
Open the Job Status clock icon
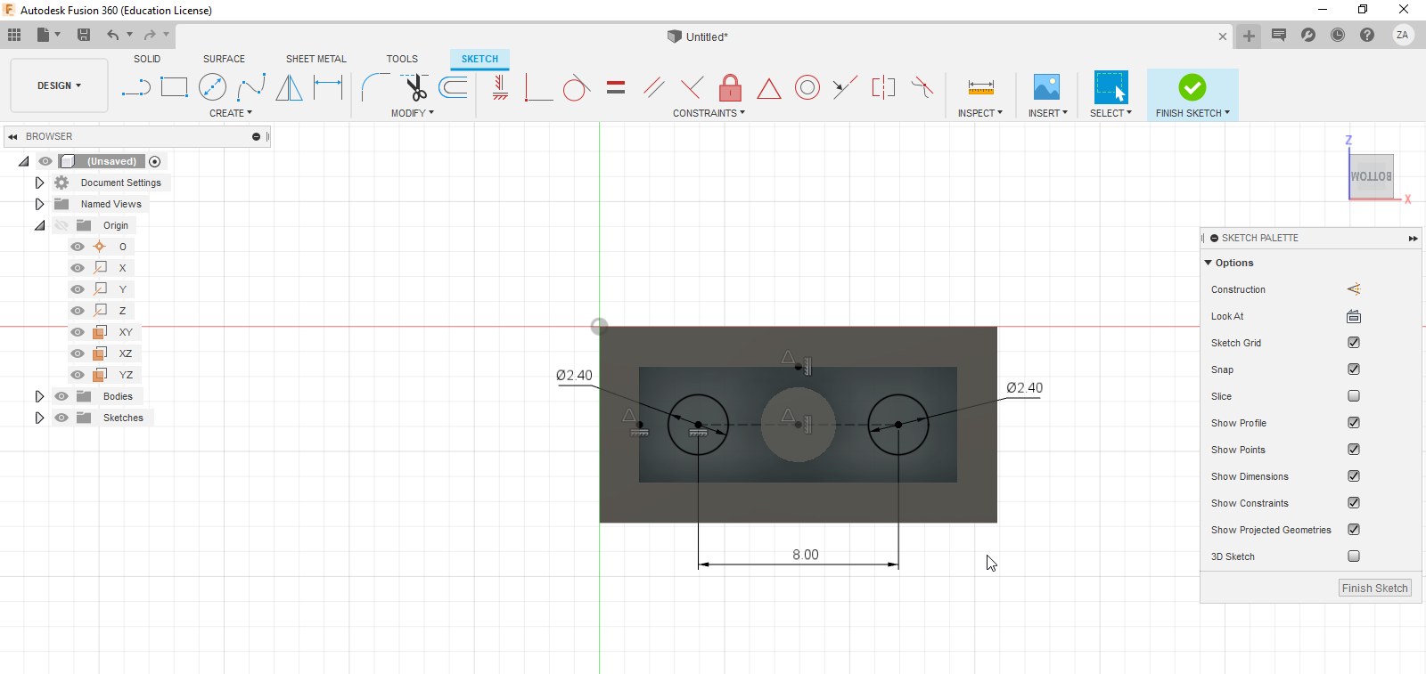point(1338,35)
